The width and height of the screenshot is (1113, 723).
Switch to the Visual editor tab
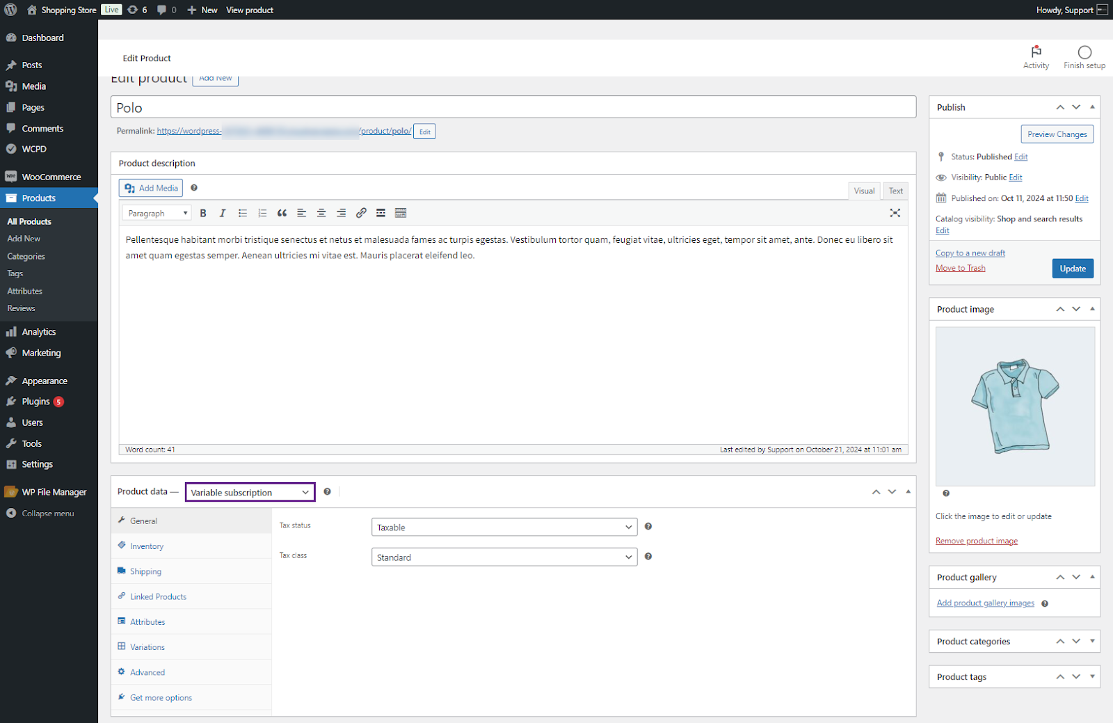(x=864, y=191)
